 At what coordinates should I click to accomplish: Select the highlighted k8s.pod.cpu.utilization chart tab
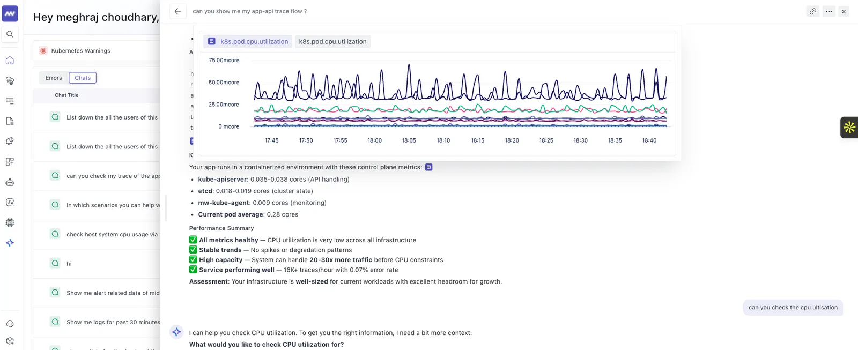click(x=248, y=41)
